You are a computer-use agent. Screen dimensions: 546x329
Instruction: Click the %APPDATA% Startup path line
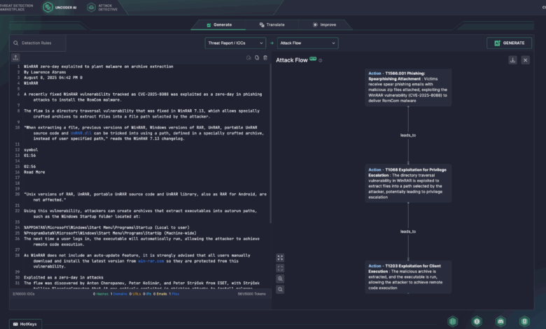(x=106, y=227)
